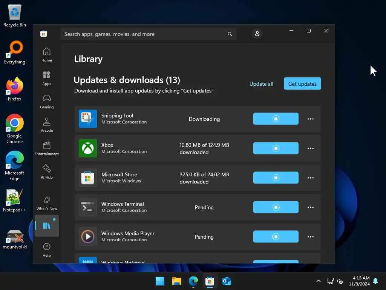Click the 'Updates & downloads (13)' heading
The image size is (386, 290).
click(127, 80)
